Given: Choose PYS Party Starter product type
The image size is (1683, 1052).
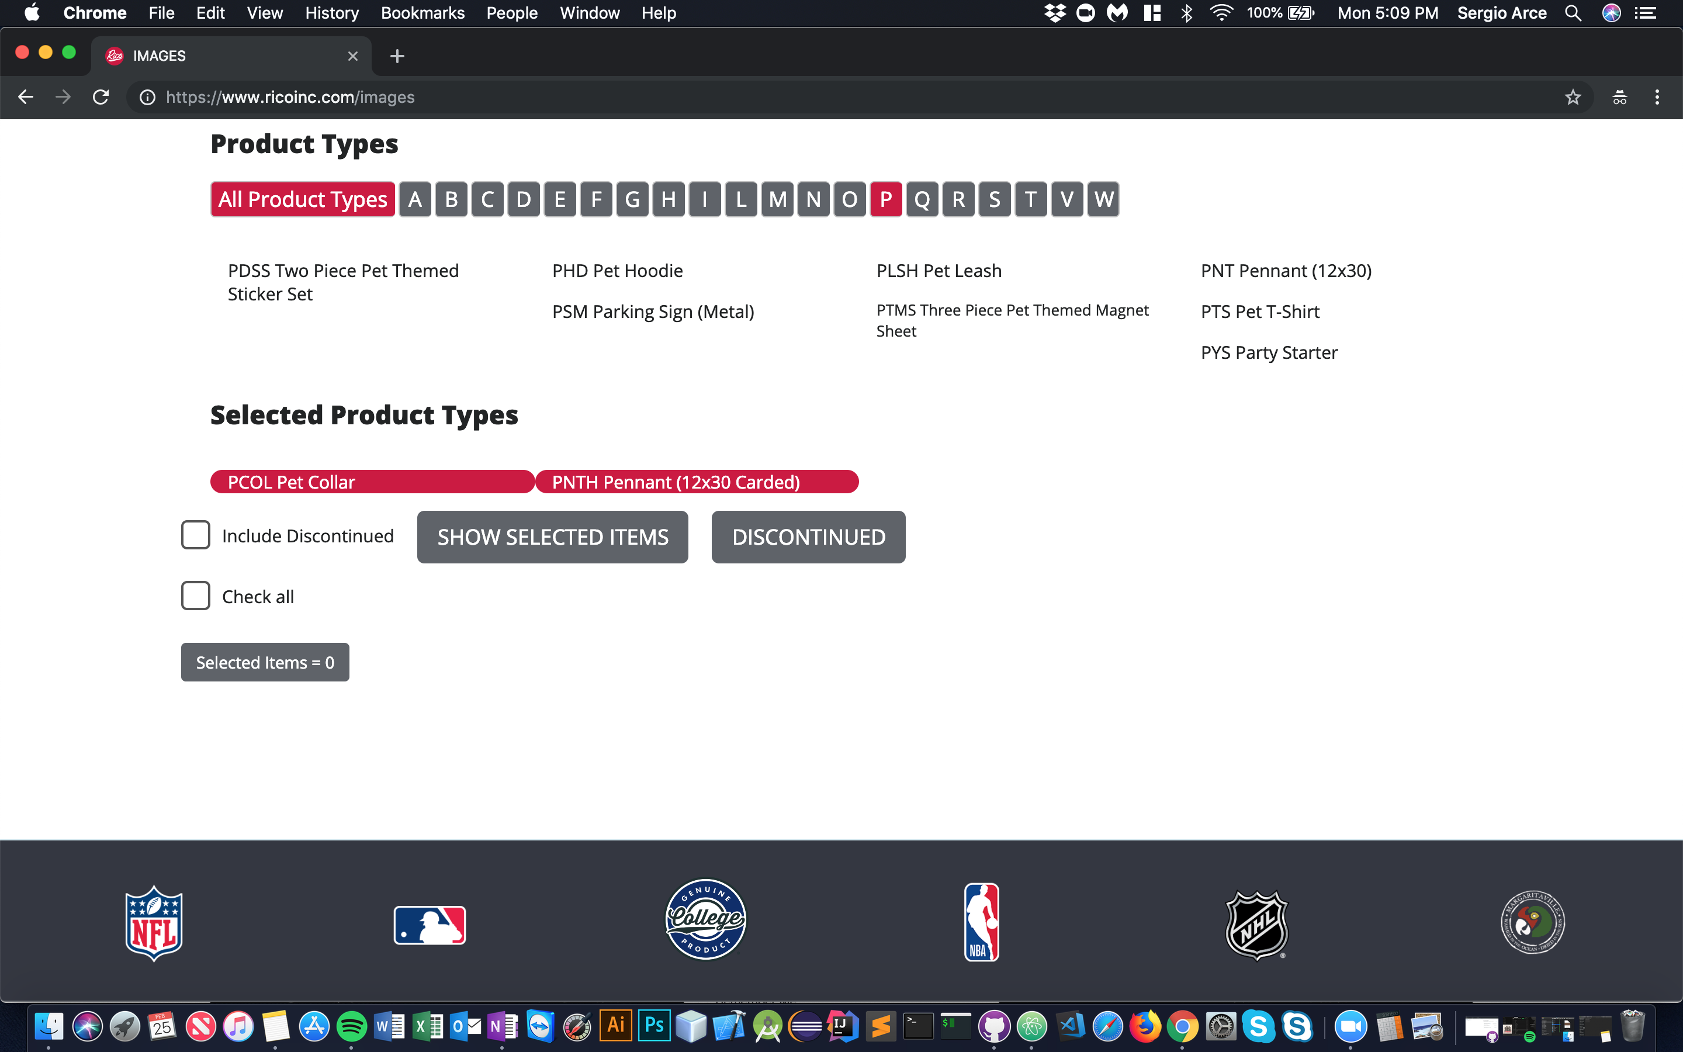Looking at the screenshot, I should (1269, 352).
